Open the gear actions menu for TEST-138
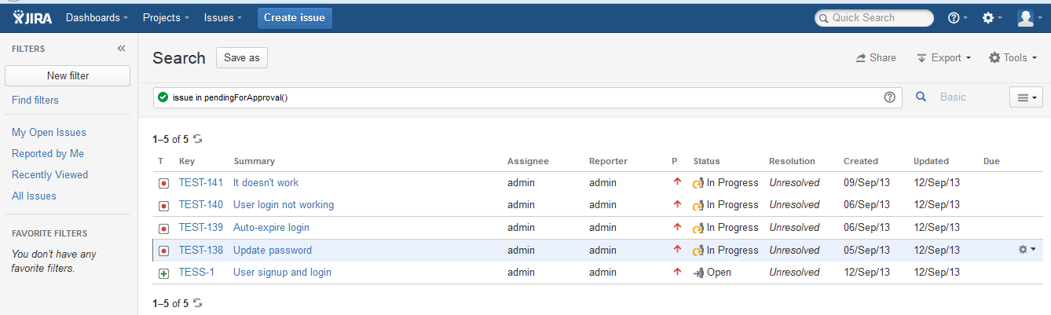This screenshot has width=1051, height=315. (1027, 250)
